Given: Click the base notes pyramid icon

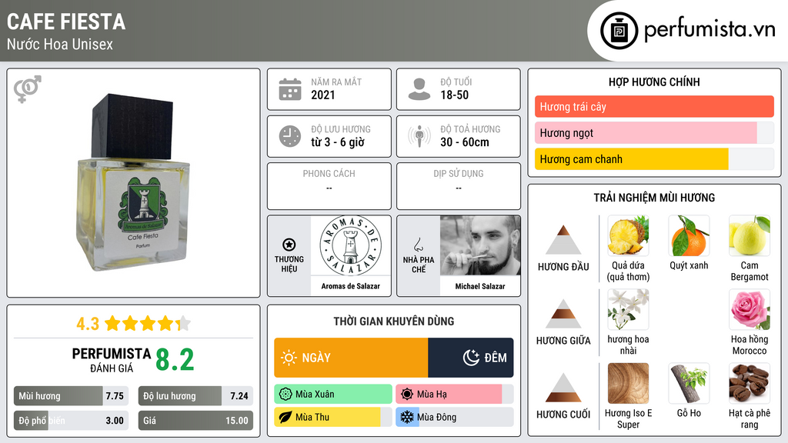Looking at the screenshot, I should [563, 388].
